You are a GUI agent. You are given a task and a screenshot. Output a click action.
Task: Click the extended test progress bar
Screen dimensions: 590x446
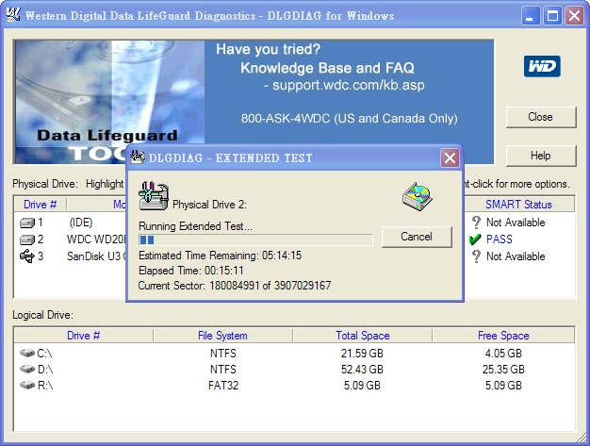[255, 240]
